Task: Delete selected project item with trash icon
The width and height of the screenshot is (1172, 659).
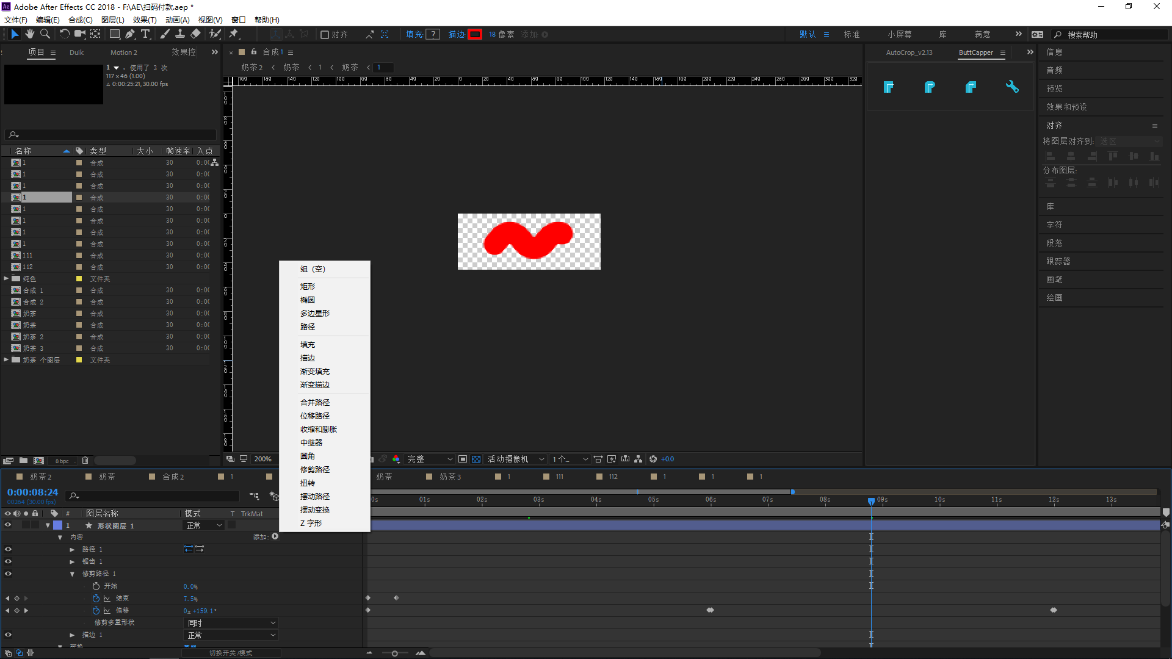Action: coord(85,461)
